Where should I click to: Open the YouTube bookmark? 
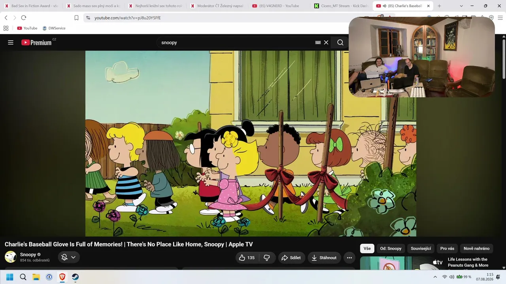27,28
